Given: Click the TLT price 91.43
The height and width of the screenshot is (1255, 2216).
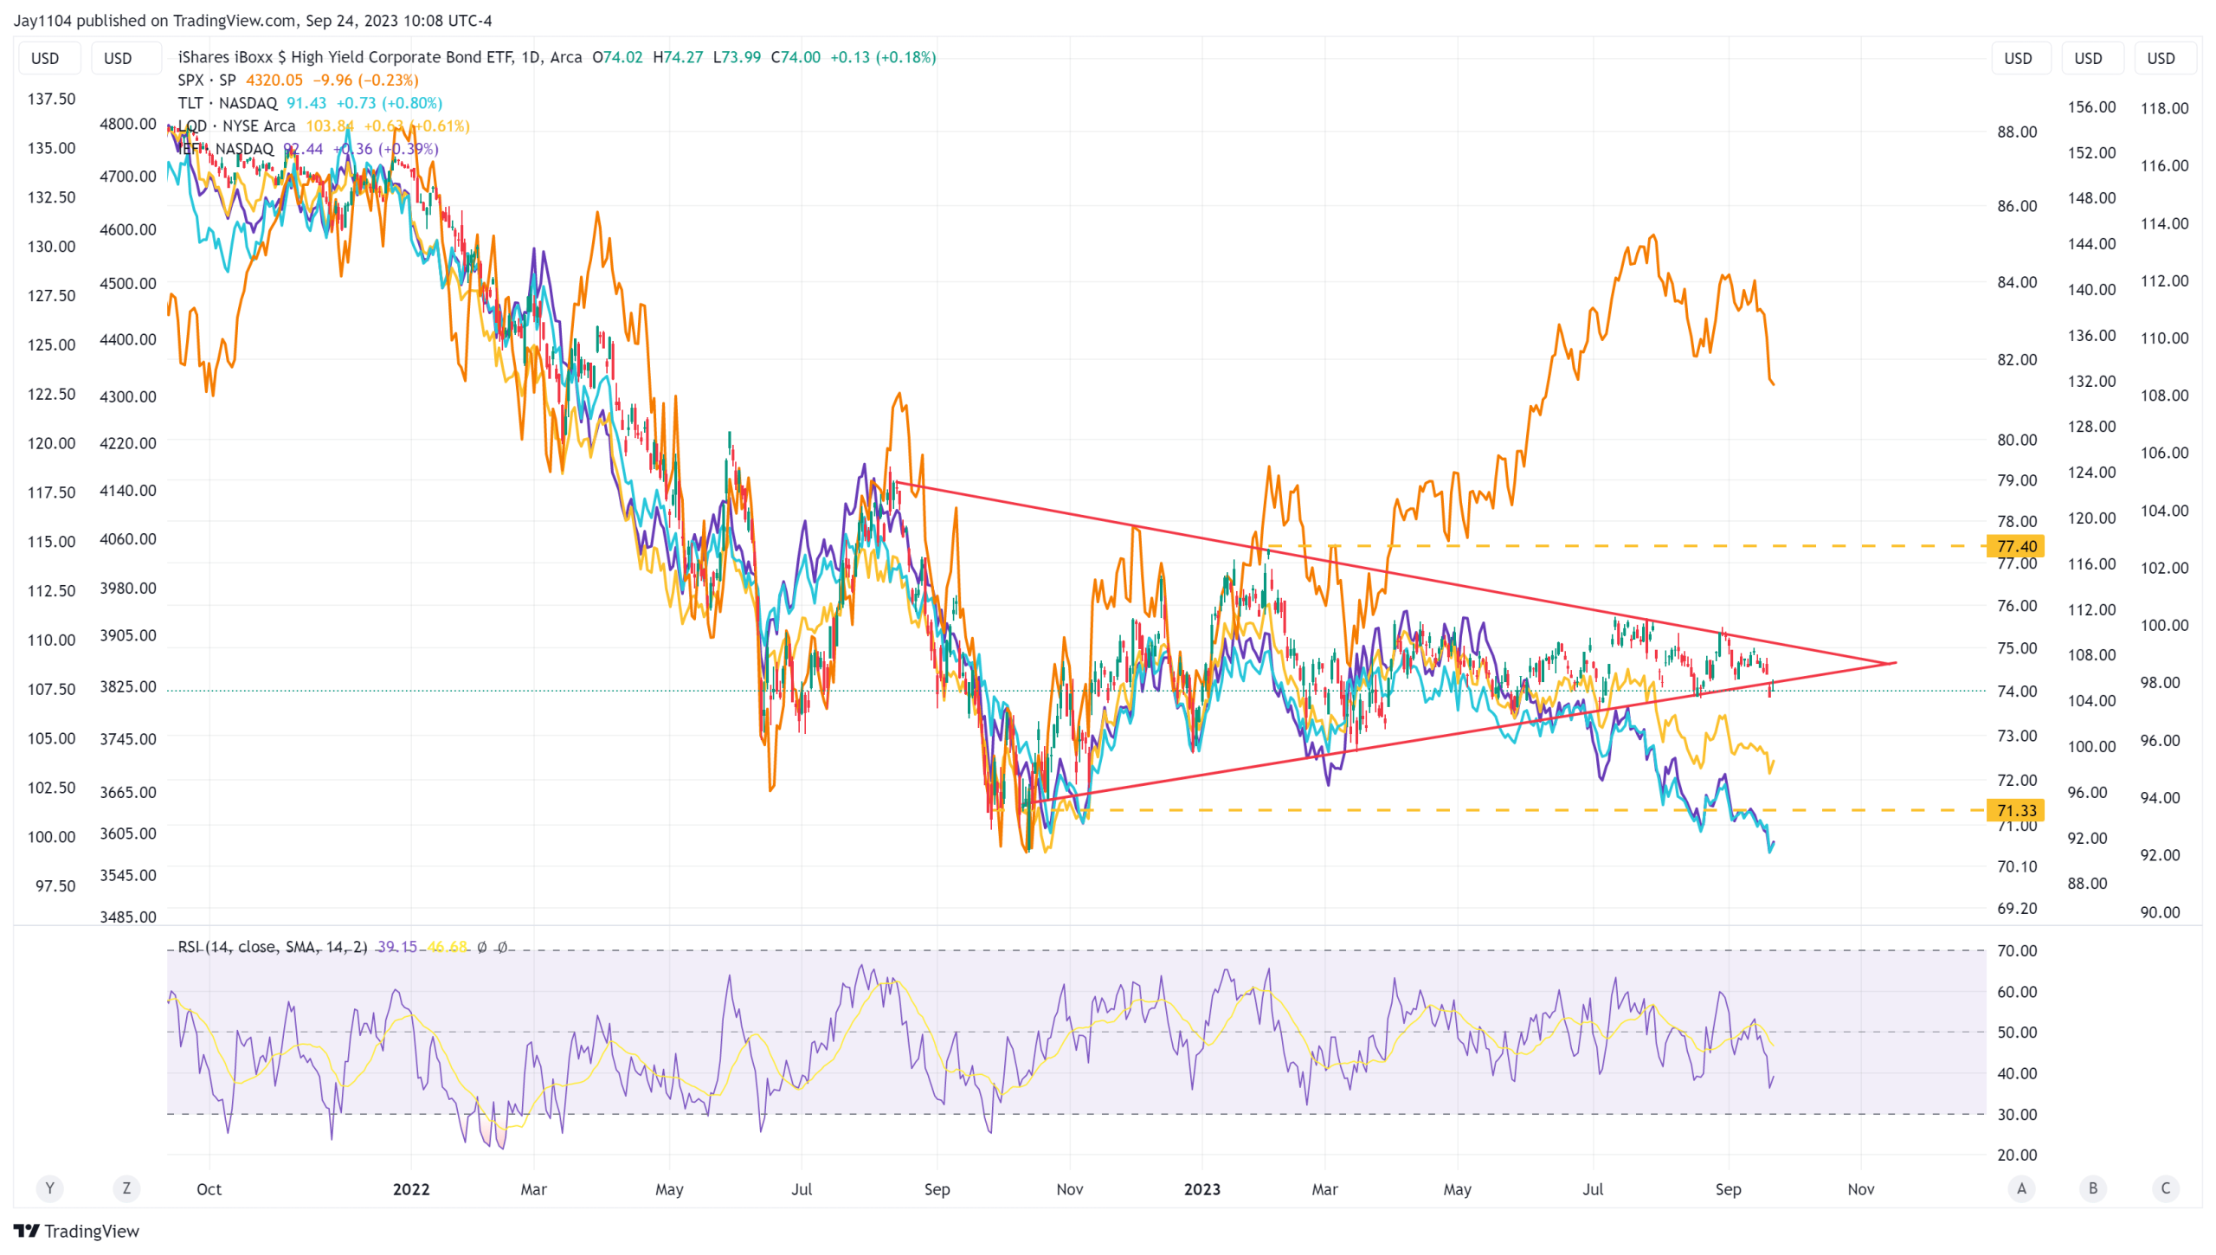Looking at the screenshot, I should pos(306,103).
